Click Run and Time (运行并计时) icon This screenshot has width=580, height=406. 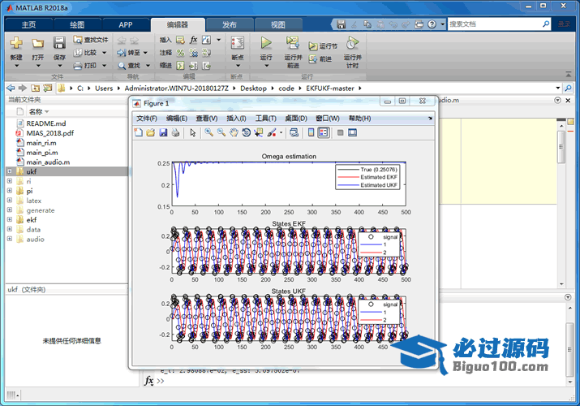[x=352, y=43]
